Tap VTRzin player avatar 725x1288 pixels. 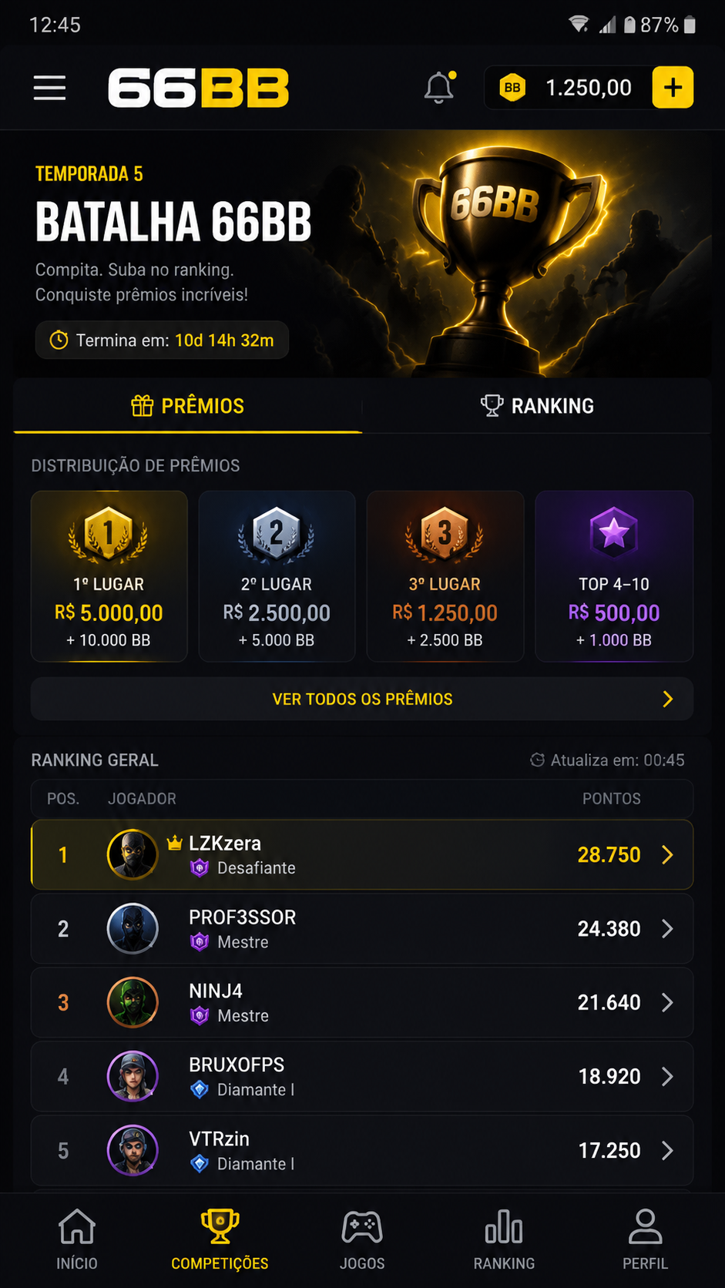click(x=133, y=1150)
